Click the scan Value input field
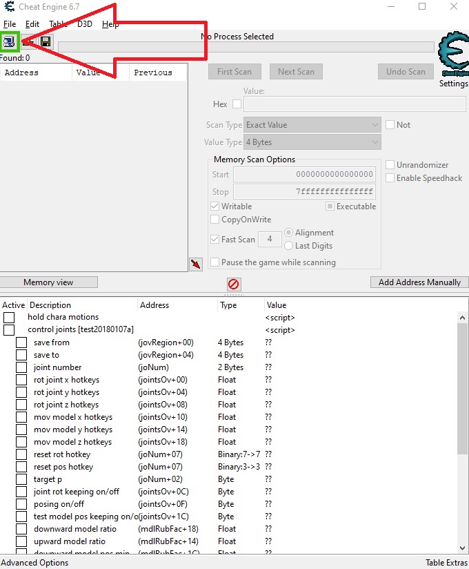Screen dimensions: 469x569 355,104
